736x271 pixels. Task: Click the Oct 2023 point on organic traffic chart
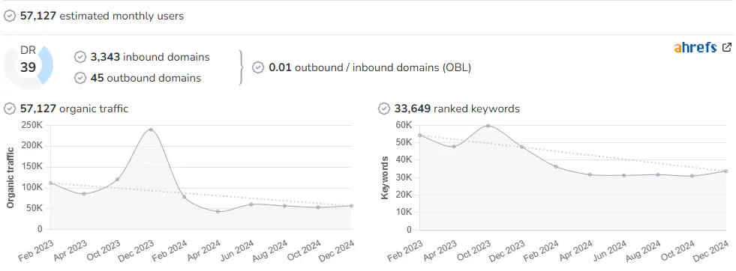point(117,179)
